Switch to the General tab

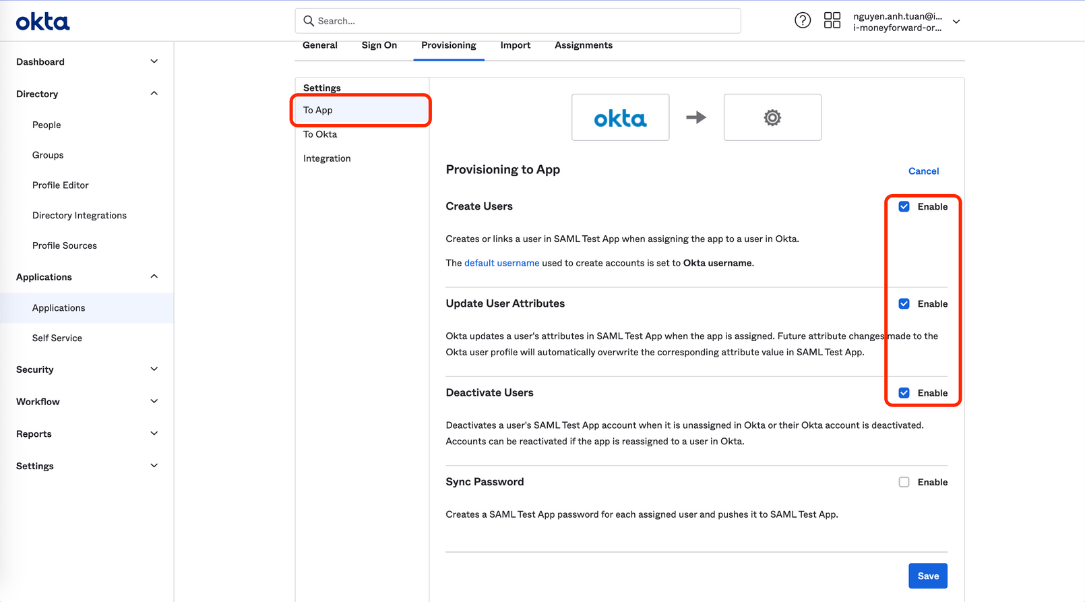[320, 45]
